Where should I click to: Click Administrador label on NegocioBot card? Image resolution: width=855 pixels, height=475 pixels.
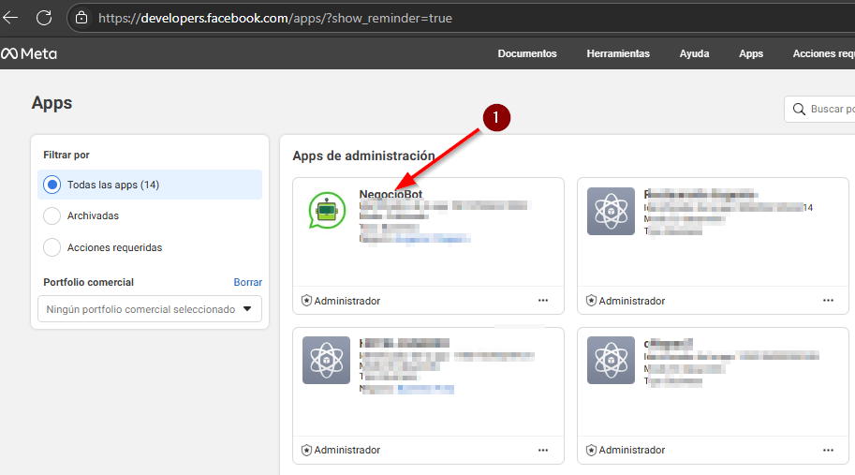point(346,301)
